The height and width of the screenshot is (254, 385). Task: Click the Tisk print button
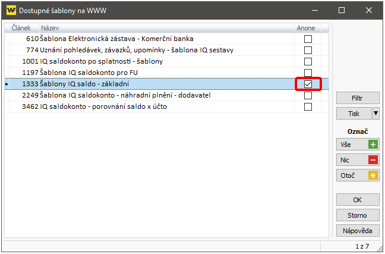coord(354,114)
